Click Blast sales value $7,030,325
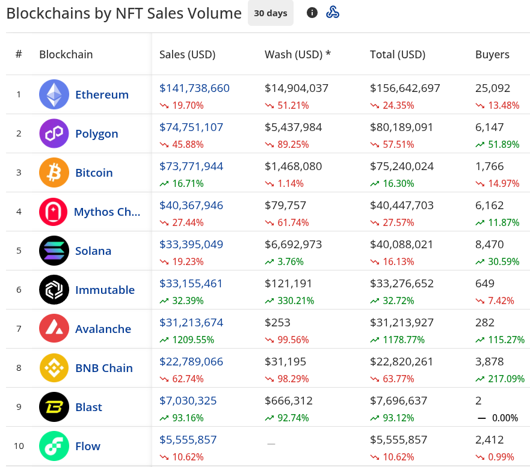 tap(188, 400)
